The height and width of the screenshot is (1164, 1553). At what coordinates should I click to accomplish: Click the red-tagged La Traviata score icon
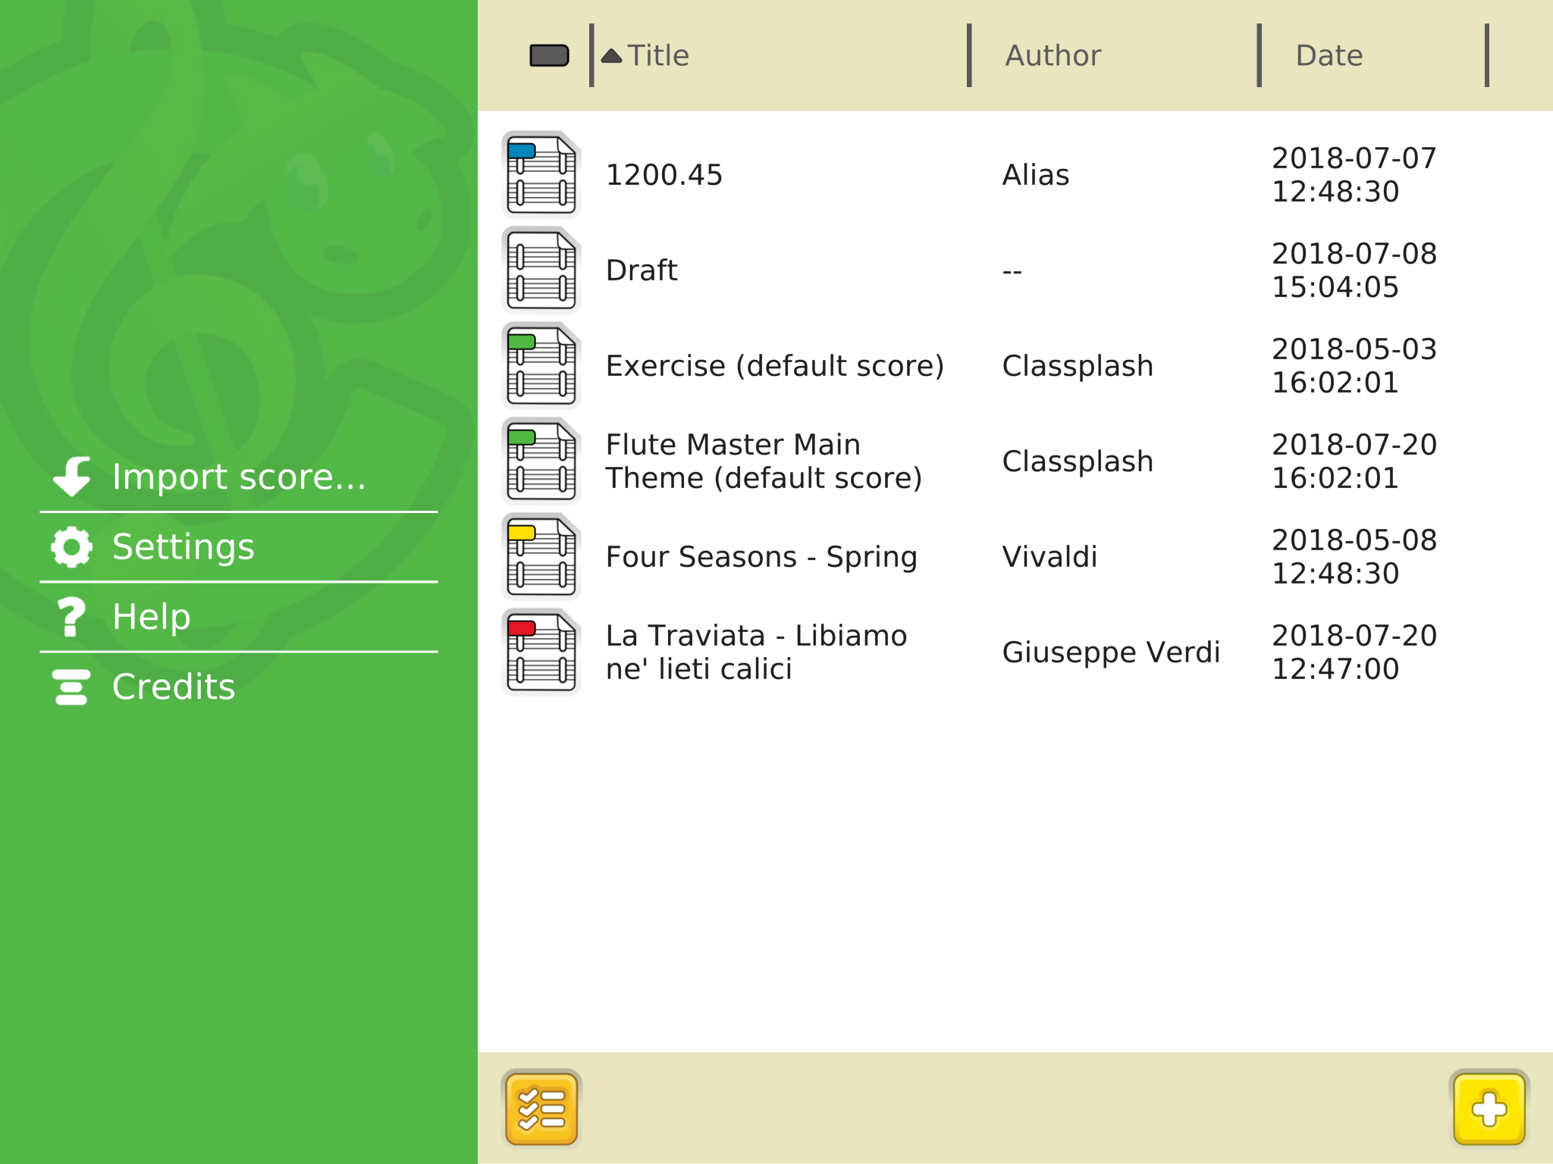coord(541,652)
